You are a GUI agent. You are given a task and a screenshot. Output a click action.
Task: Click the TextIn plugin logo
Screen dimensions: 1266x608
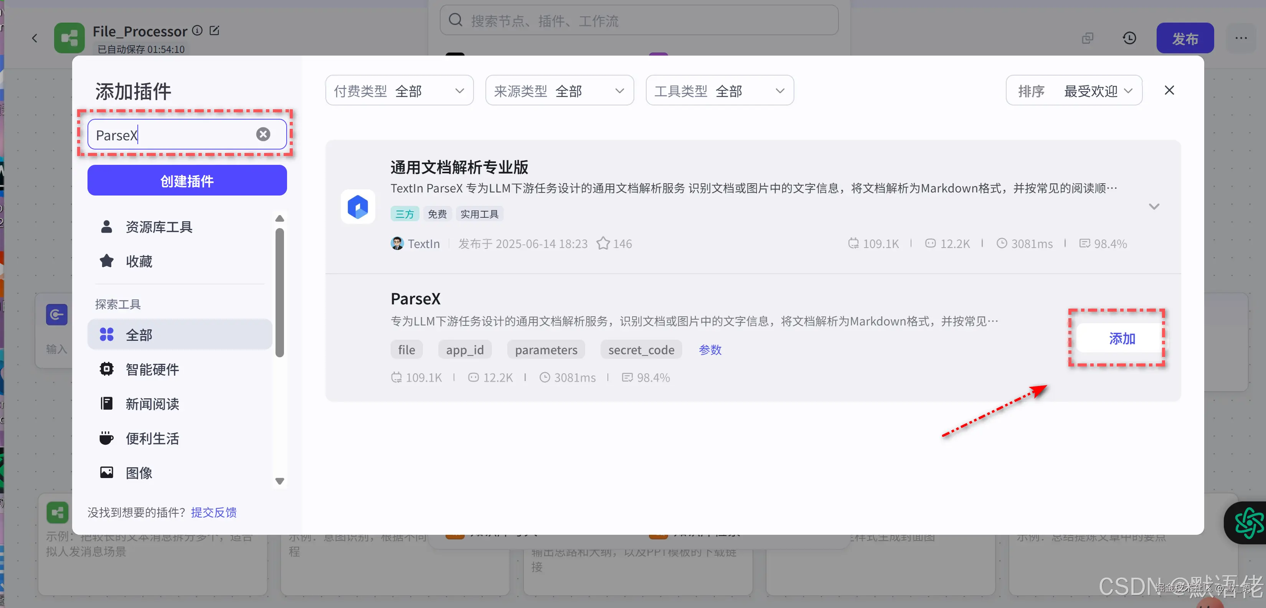point(358,207)
